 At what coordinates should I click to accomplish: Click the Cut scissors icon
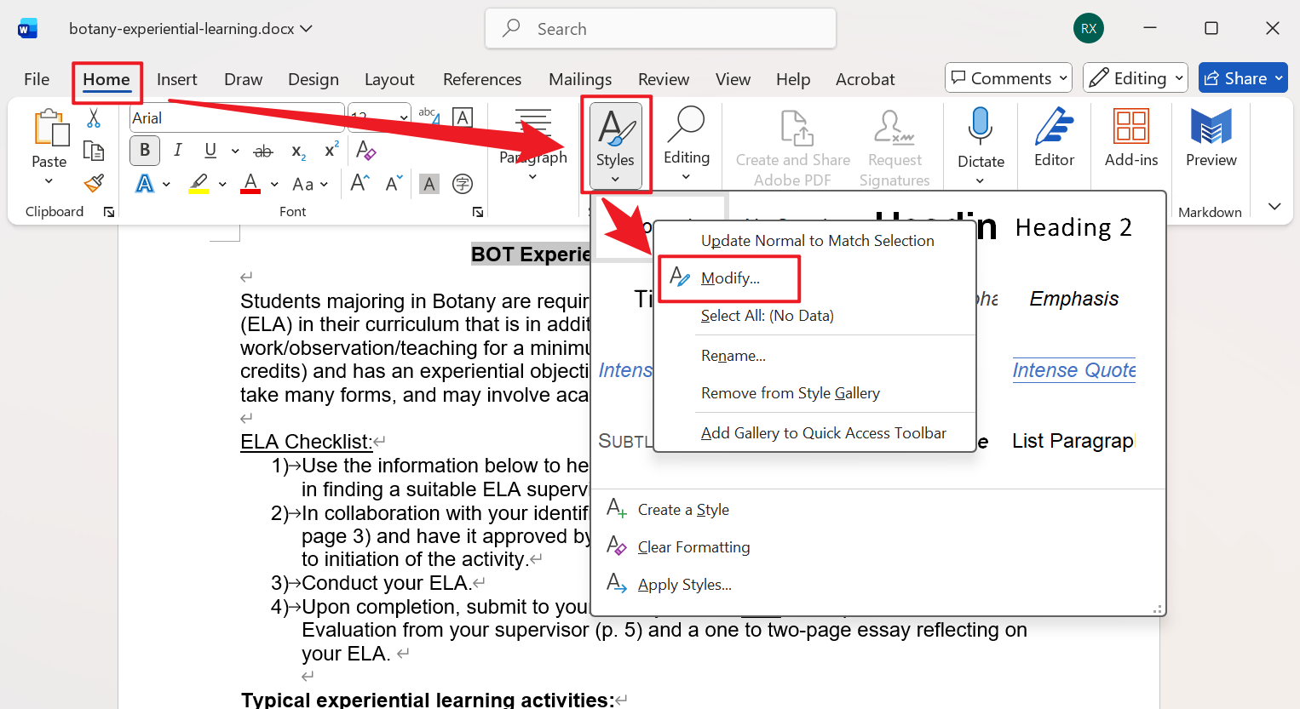click(x=94, y=118)
